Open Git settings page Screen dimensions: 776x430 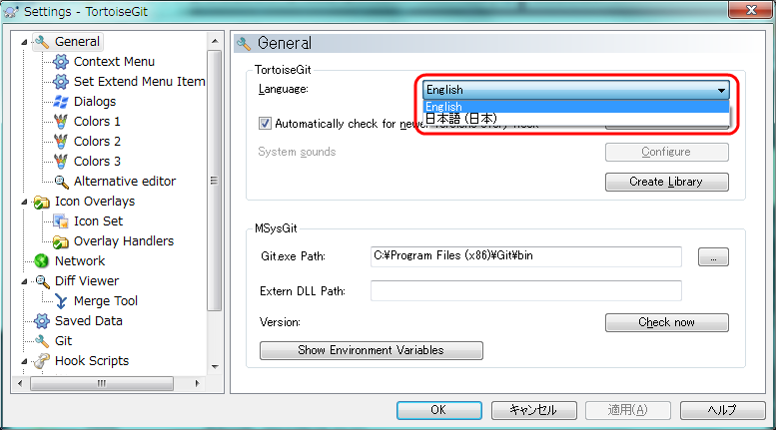point(63,341)
